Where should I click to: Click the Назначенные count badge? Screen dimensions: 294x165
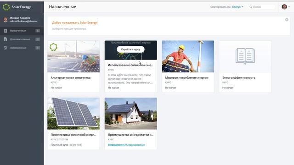tap(38, 31)
